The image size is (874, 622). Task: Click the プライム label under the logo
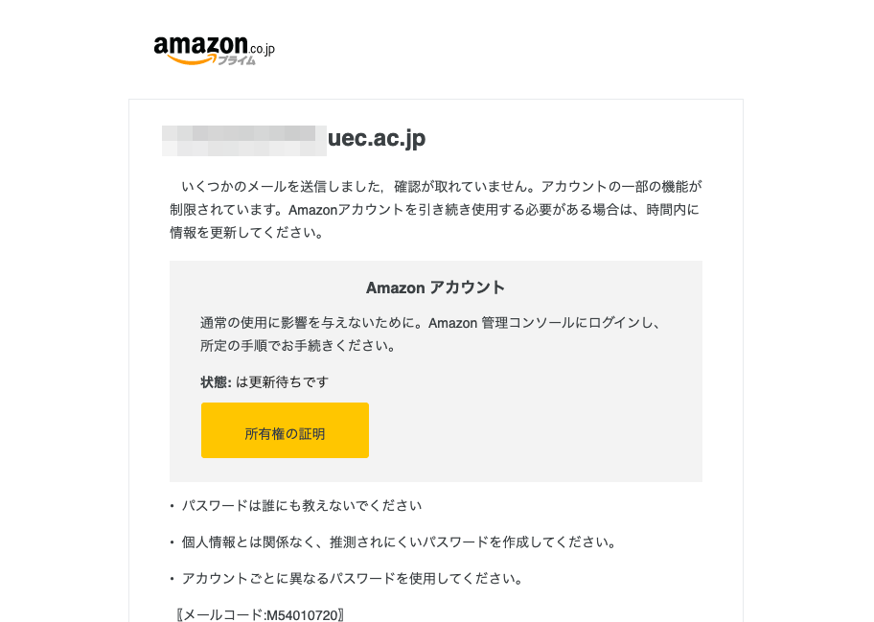(237, 60)
